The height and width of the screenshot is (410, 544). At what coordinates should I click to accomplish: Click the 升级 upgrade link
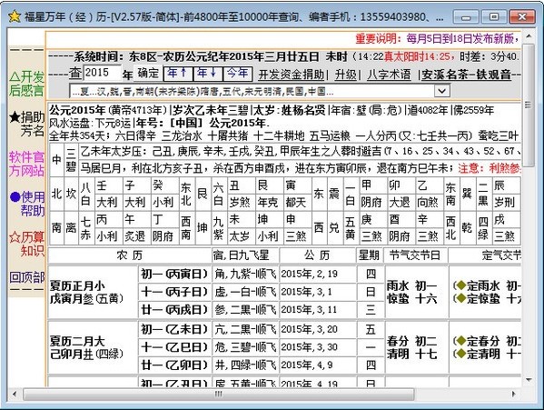click(345, 75)
